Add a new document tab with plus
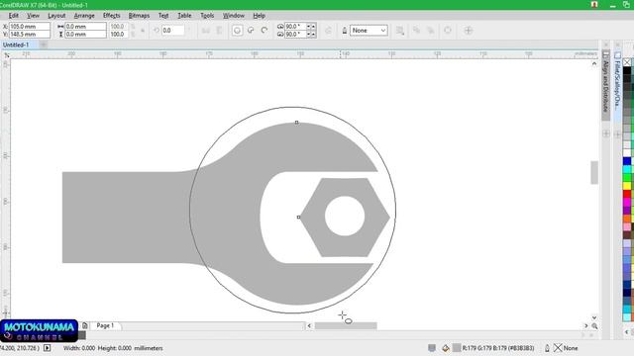The height and width of the screenshot is (356, 634). pos(44,44)
